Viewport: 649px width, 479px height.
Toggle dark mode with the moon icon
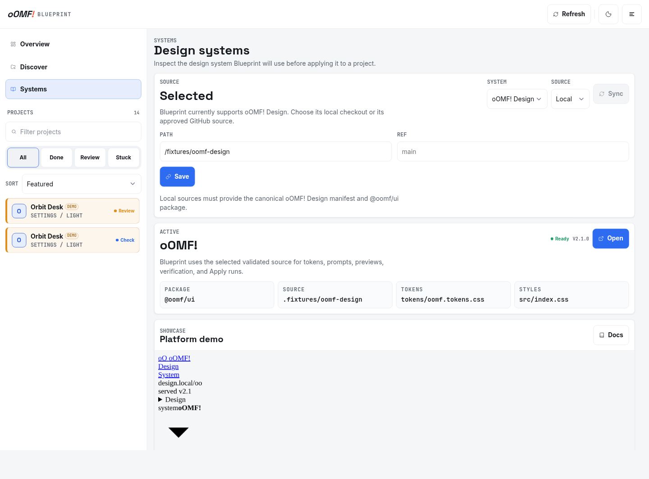tap(608, 14)
